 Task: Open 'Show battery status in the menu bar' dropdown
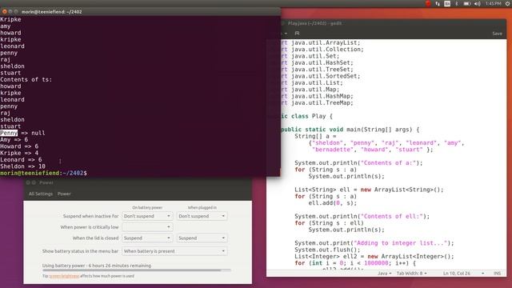click(x=174, y=251)
